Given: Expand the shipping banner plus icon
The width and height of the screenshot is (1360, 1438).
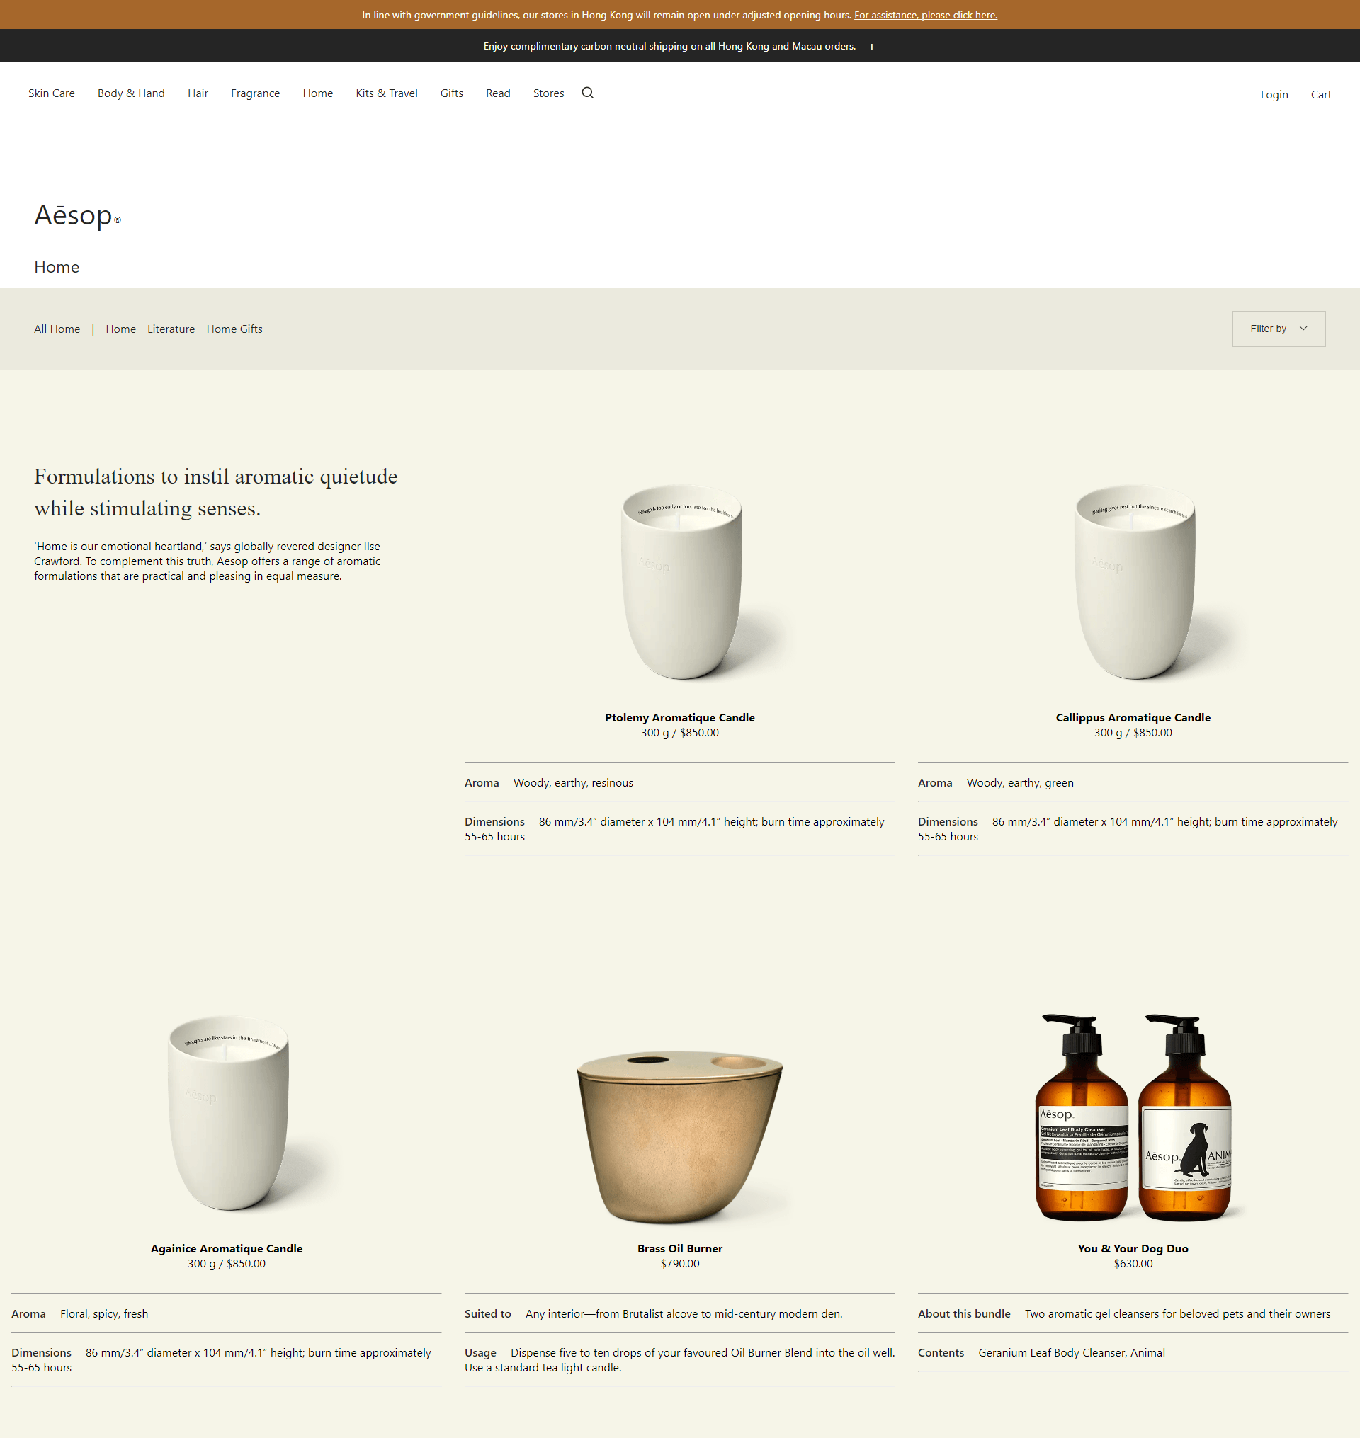Looking at the screenshot, I should coord(871,47).
